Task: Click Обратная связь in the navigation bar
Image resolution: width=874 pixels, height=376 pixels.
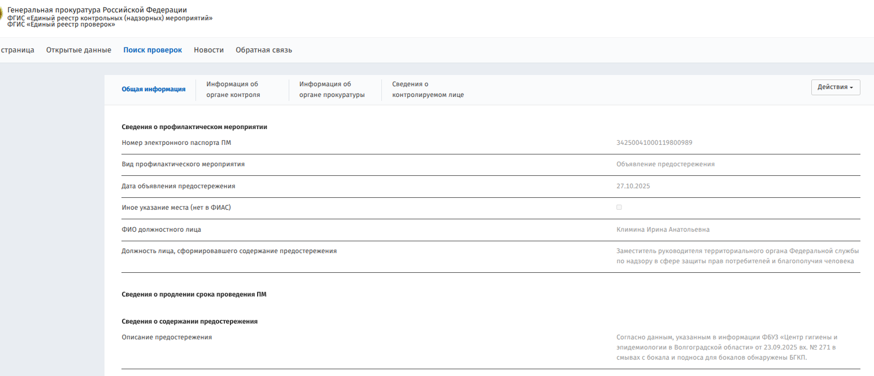Action: tap(263, 50)
